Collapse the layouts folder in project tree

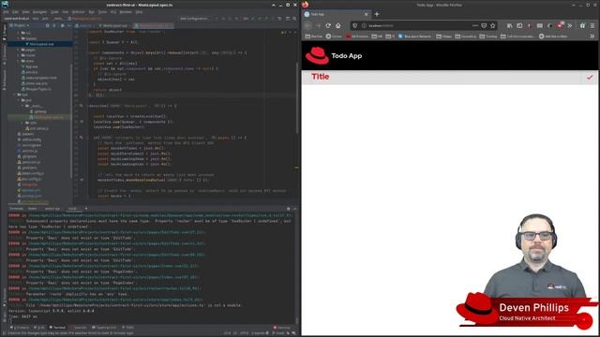click(x=18, y=38)
